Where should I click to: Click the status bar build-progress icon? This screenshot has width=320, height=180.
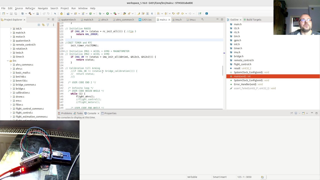click(x=262, y=177)
